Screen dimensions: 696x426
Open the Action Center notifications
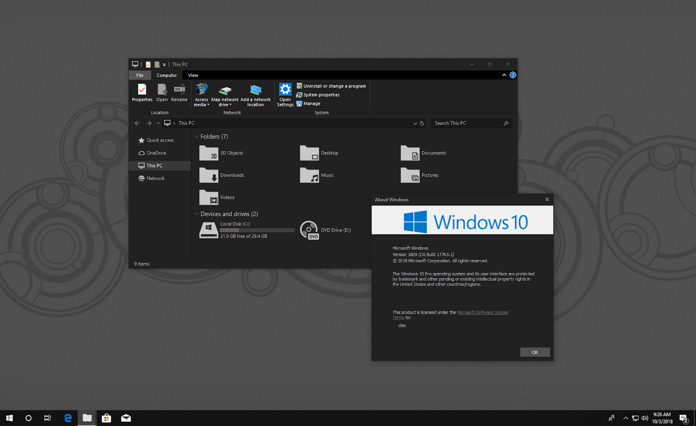[684, 418]
